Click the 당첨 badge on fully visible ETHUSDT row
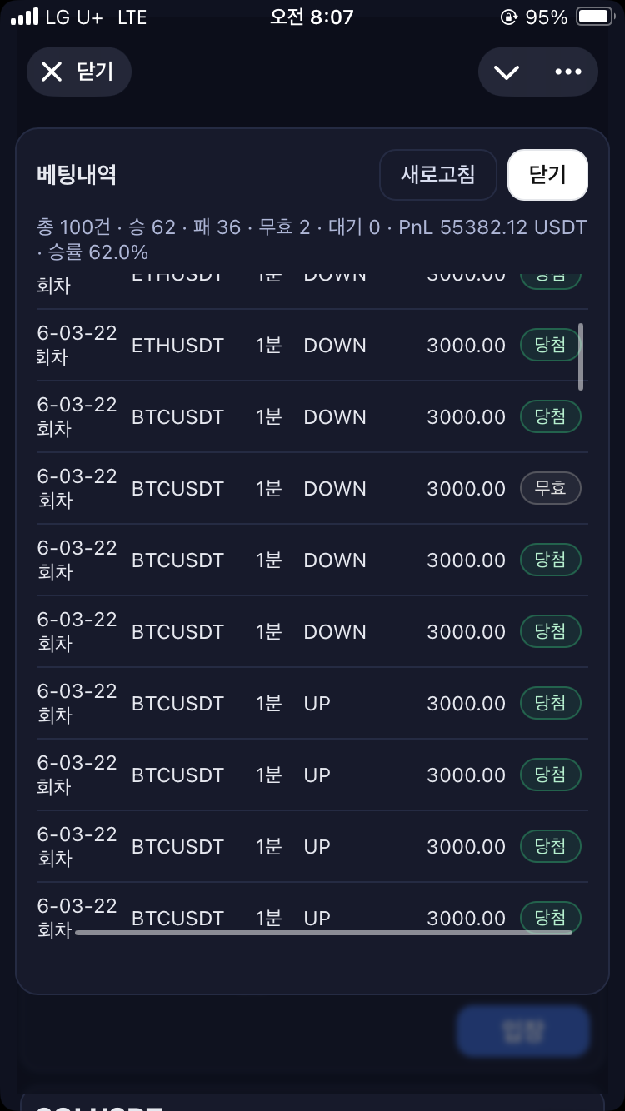 [551, 345]
